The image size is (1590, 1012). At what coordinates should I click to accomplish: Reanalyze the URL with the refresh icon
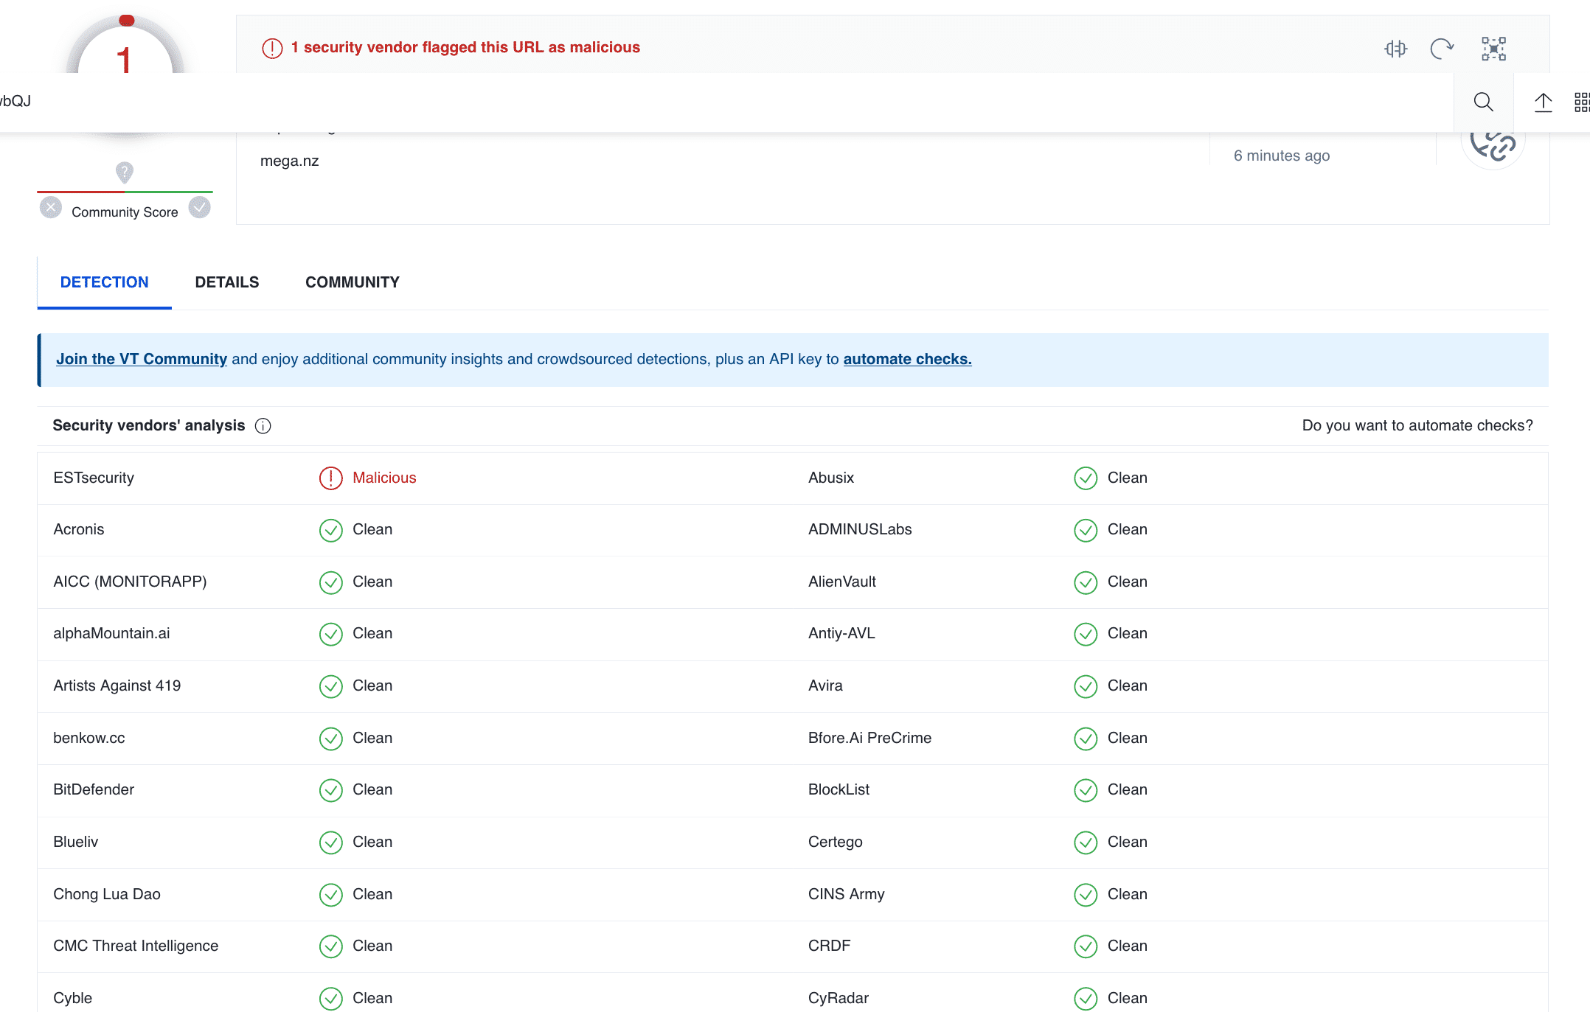click(1442, 49)
